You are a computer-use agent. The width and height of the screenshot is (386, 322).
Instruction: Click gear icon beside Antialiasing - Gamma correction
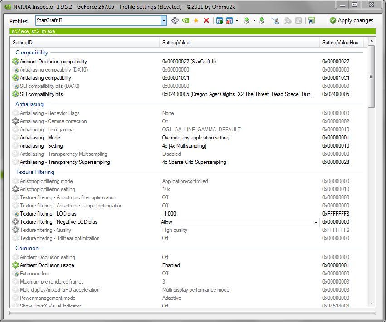[x=15, y=121]
